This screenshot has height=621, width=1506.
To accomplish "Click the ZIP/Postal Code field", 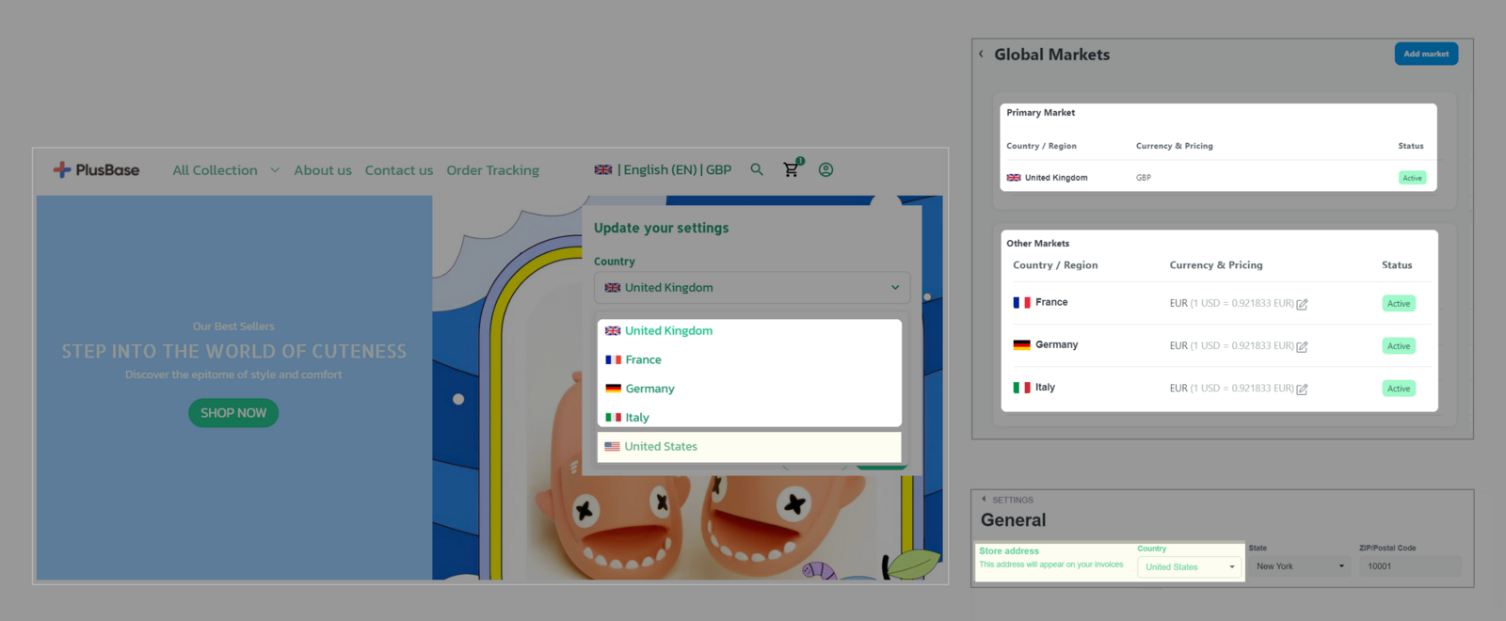I will 1409,566.
